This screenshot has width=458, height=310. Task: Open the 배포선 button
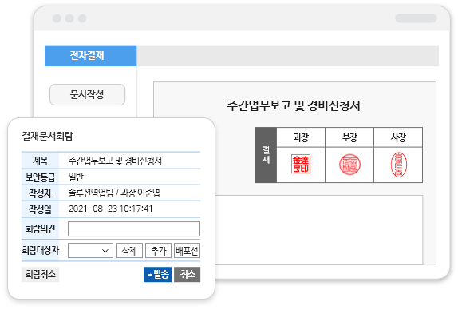click(x=187, y=251)
